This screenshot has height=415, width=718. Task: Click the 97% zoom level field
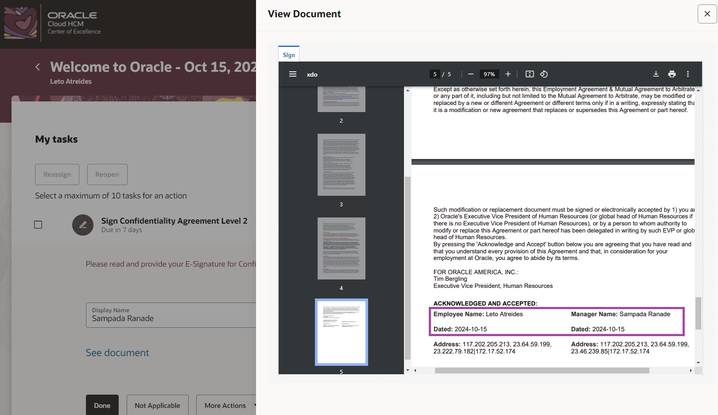[489, 74]
